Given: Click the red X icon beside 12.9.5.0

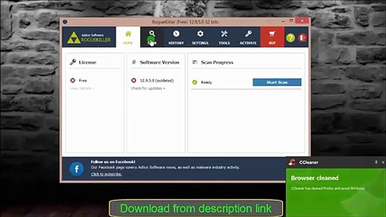Looking at the screenshot, I should (134, 80).
